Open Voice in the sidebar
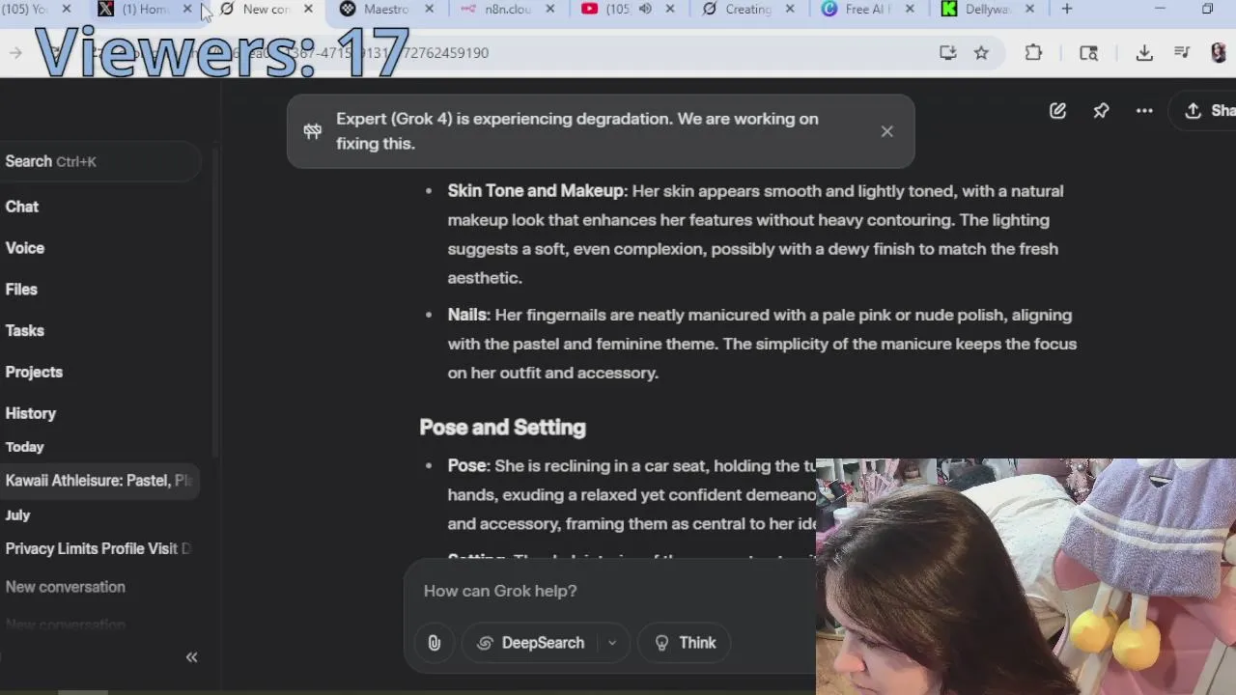The height and width of the screenshot is (695, 1236). 25,248
